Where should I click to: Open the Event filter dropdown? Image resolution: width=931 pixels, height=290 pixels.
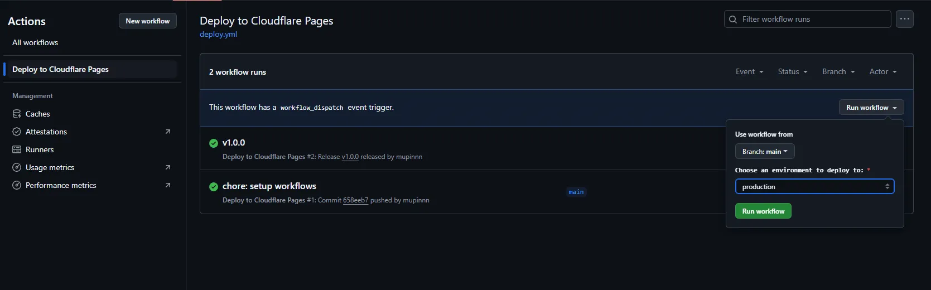click(x=749, y=72)
